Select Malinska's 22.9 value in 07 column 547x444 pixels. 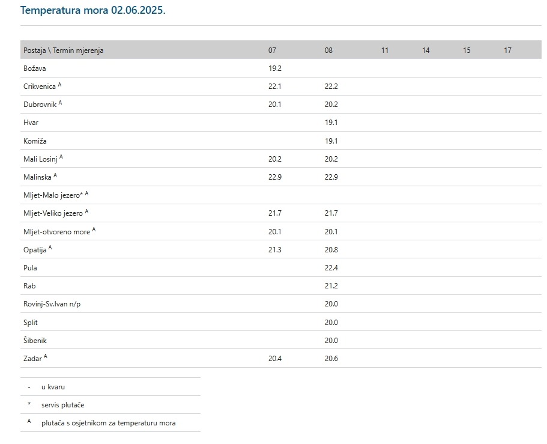point(274,177)
